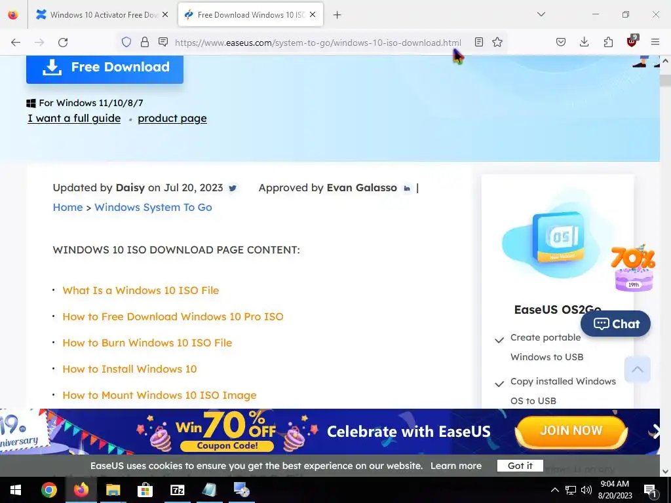
Task: Reload the current page
Action: coord(63,43)
